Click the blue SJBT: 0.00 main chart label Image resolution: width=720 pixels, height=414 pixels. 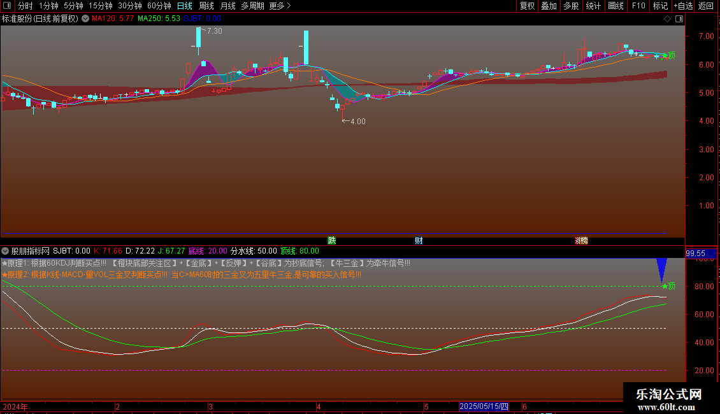203,18
